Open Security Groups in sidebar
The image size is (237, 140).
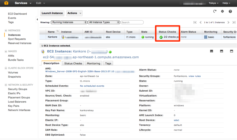(17, 89)
